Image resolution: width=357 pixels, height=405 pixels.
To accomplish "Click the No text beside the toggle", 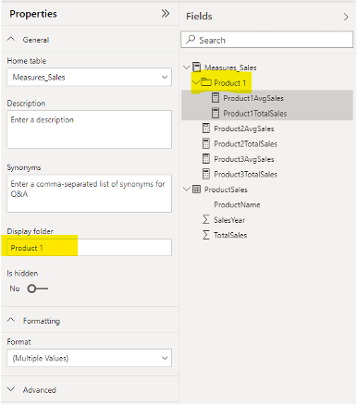I will pyautogui.click(x=15, y=288).
